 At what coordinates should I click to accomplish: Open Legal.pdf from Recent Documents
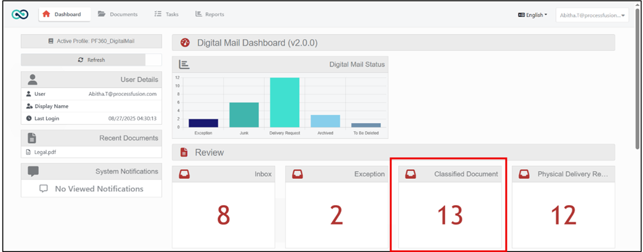(45, 152)
